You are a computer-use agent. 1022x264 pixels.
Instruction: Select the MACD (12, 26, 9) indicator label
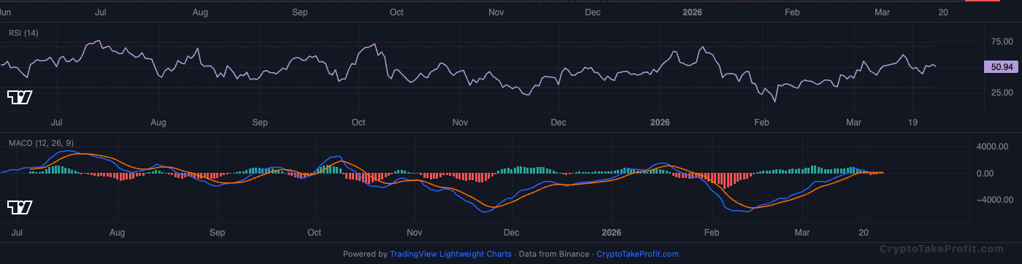pyautogui.click(x=41, y=143)
